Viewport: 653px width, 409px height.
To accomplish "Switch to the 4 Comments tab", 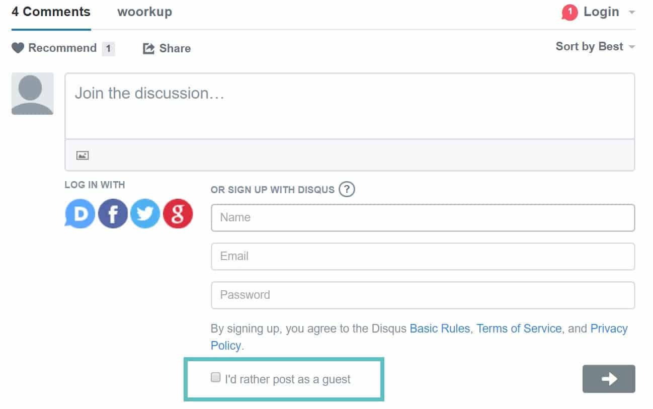I will (50, 12).
